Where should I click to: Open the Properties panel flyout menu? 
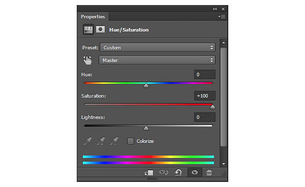pyautogui.click(x=222, y=17)
